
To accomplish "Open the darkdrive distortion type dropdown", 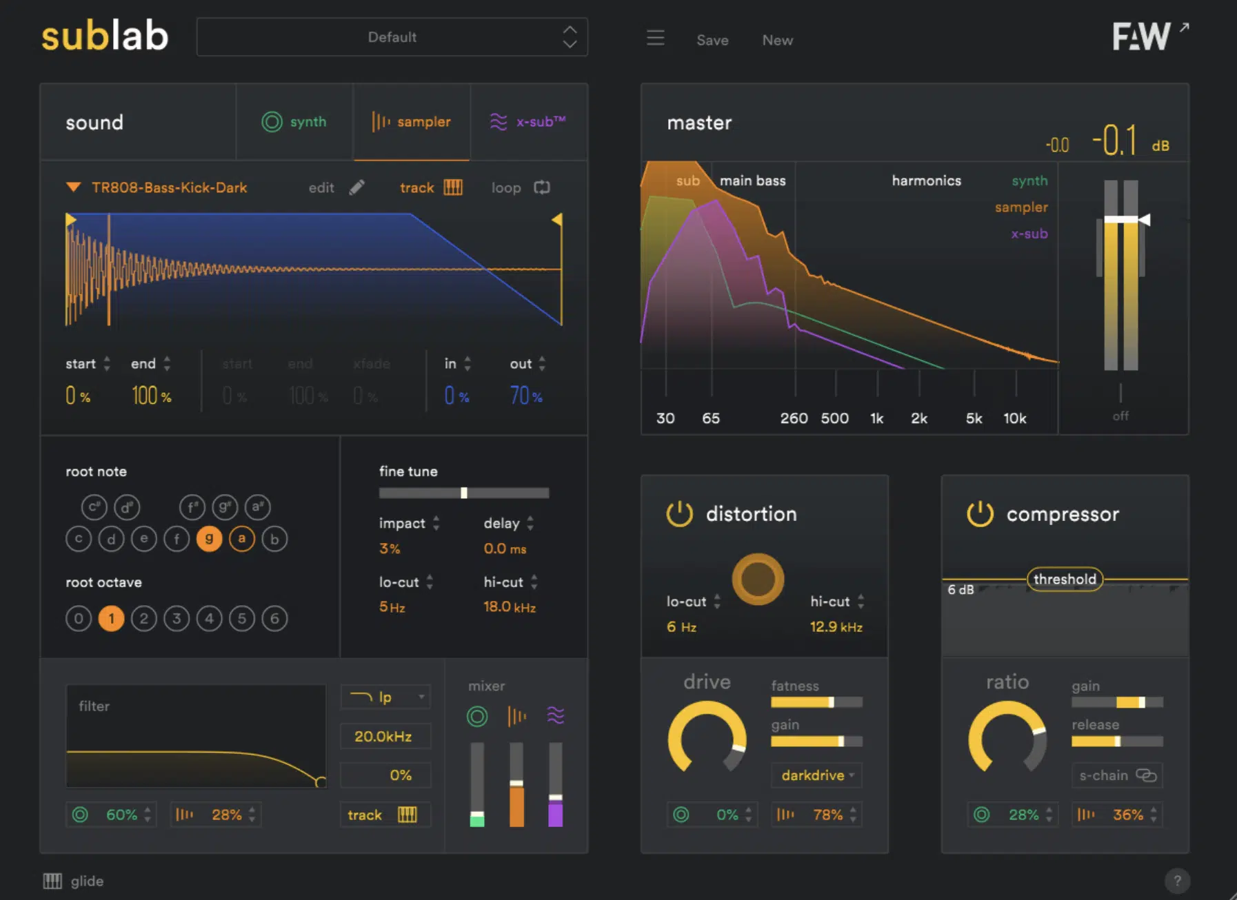I will pyautogui.click(x=817, y=775).
